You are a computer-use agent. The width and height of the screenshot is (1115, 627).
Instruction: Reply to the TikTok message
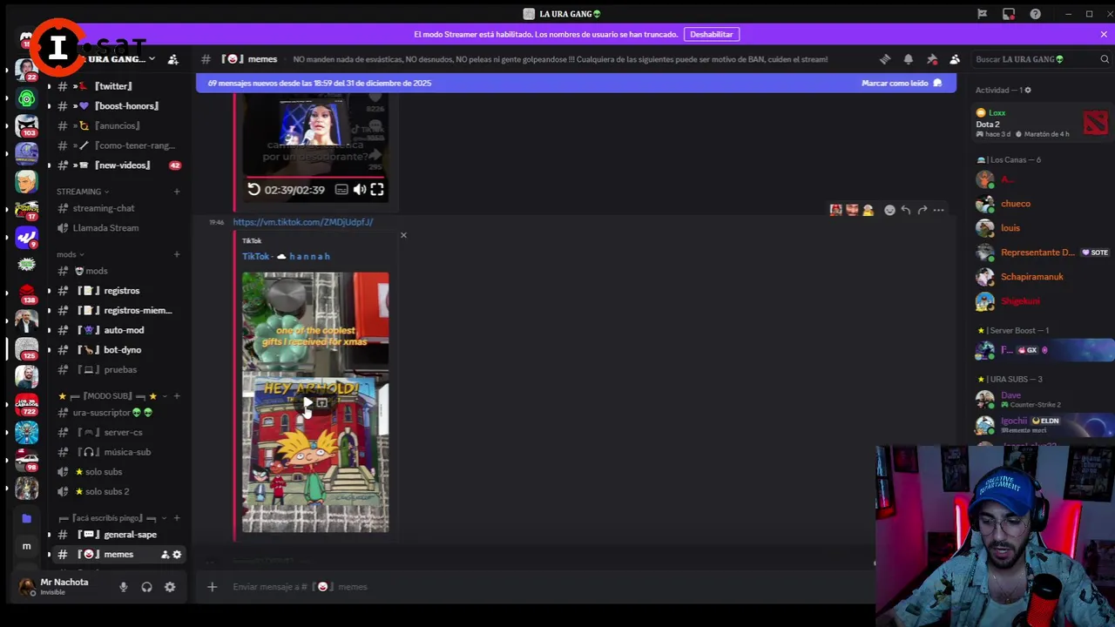pyautogui.click(x=906, y=210)
